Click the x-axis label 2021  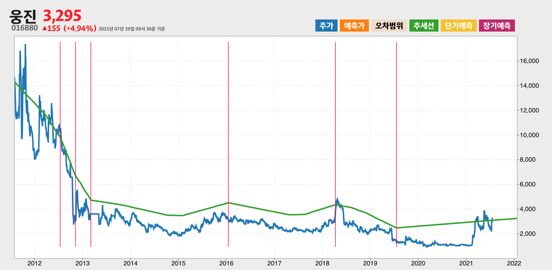point(466,263)
